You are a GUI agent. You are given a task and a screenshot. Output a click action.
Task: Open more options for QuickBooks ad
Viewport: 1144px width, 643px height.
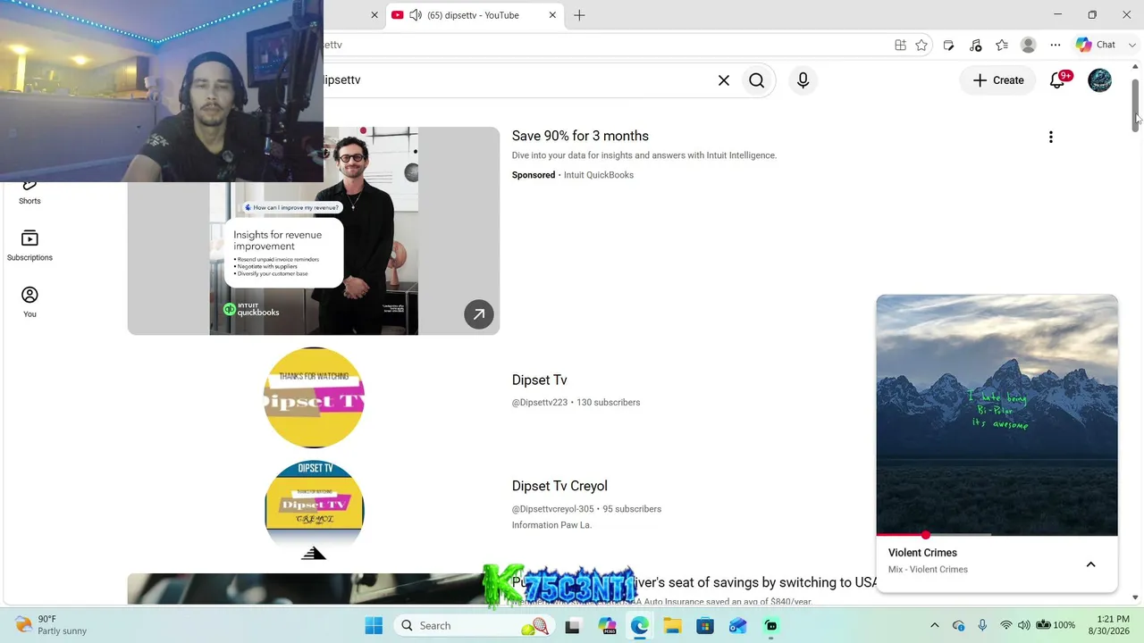click(x=1051, y=137)
